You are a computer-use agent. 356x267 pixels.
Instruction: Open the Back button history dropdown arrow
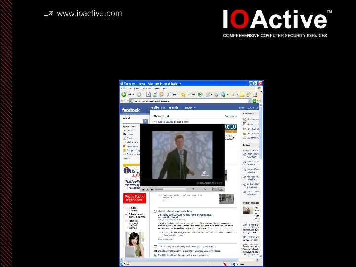[133, 94]
